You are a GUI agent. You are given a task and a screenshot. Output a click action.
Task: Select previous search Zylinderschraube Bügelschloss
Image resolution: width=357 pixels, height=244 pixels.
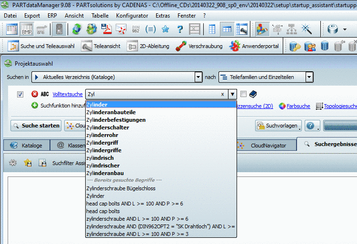click(161, 188)
